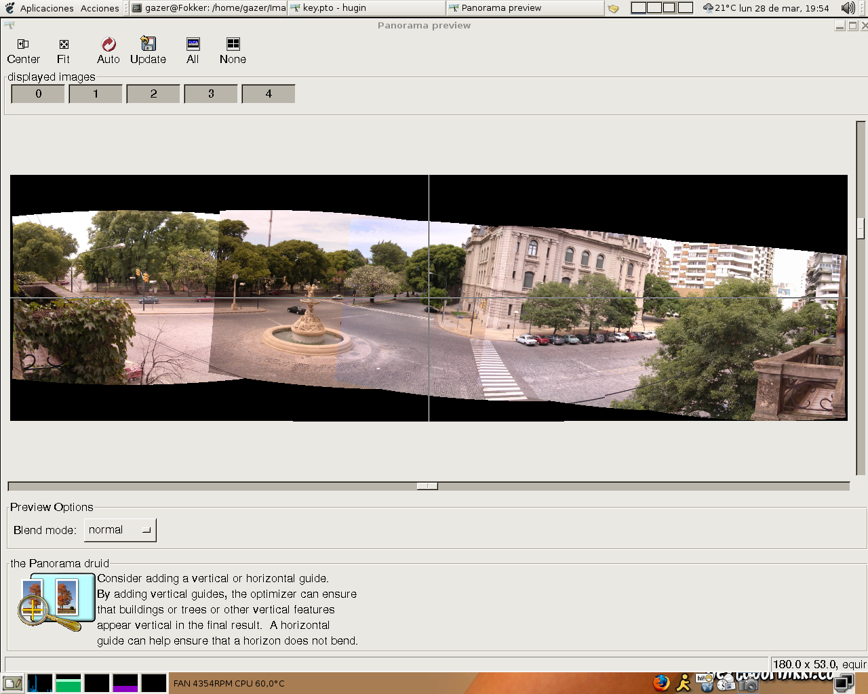Click the Fit panorama icon
Image resolution: width=868 pixels, height=694 pixels.
[x=64, y=45]
